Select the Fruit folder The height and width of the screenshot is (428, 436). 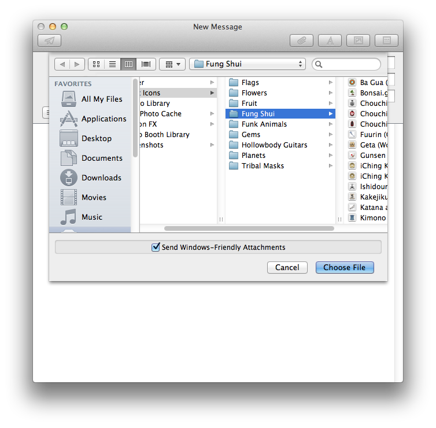[x=280, y=103]
